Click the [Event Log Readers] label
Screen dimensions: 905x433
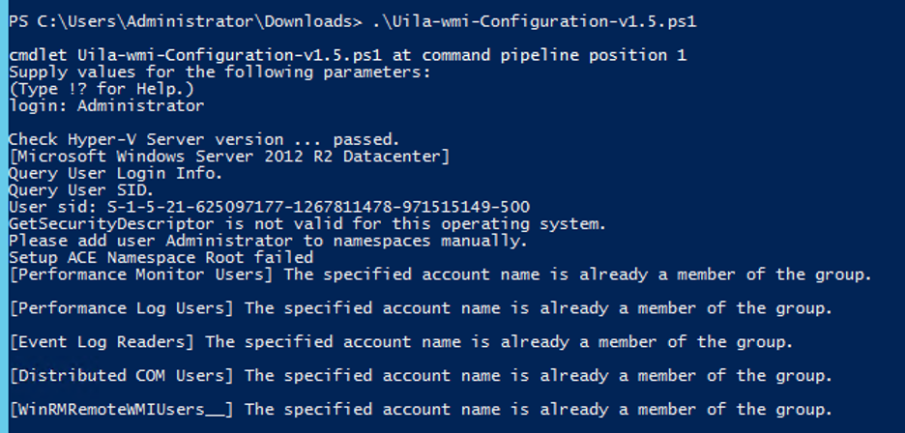pyautogui.click(x=102, y=342)
